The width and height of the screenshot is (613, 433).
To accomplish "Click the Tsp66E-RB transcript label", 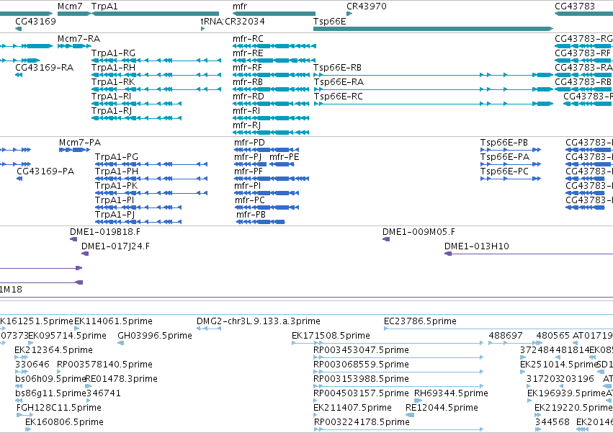I will click(337, 68).
